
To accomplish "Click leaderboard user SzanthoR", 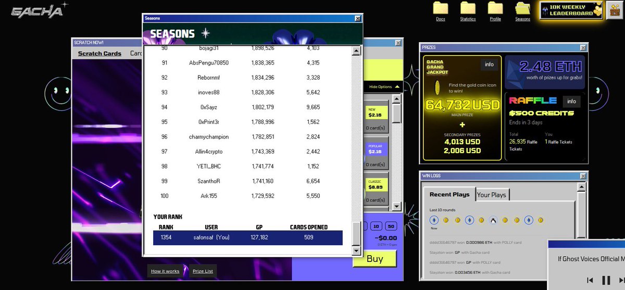I will coord(208,181).
